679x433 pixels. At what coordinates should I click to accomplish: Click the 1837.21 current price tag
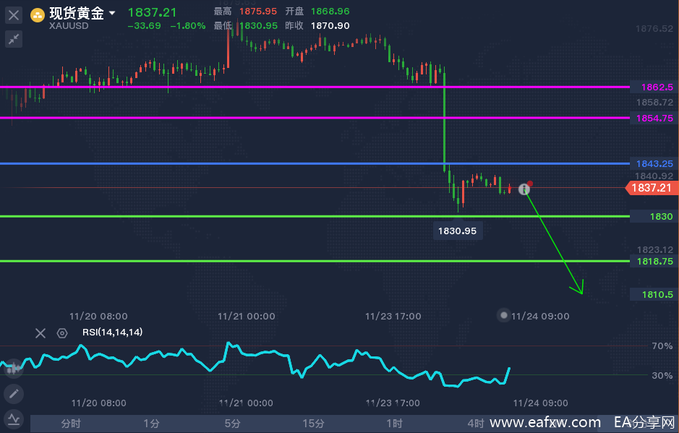coord(652,188)
